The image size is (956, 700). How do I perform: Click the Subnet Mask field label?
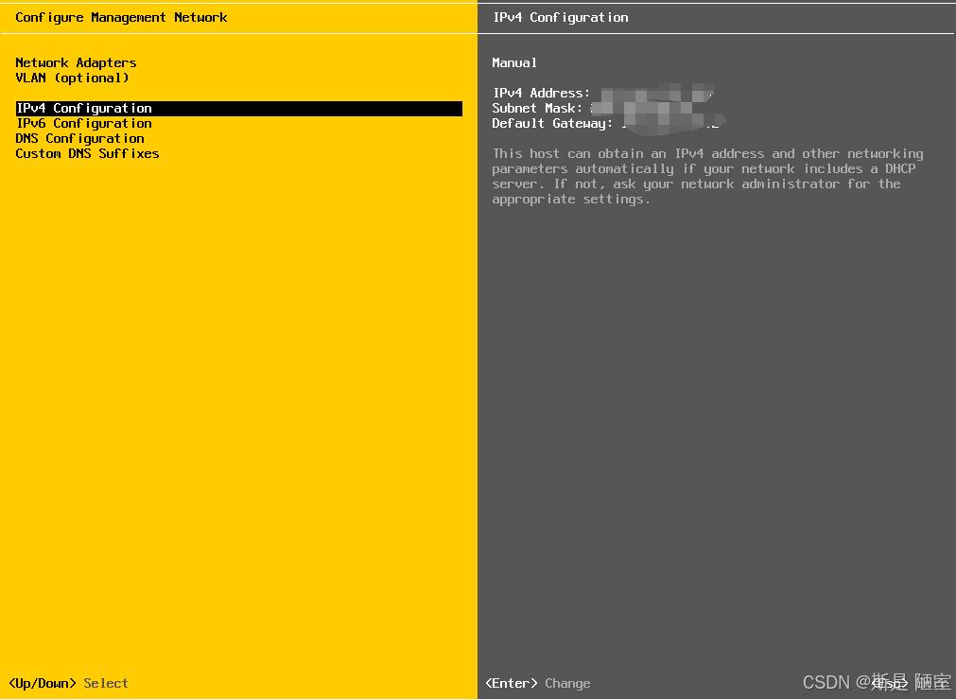pos(537,108)
